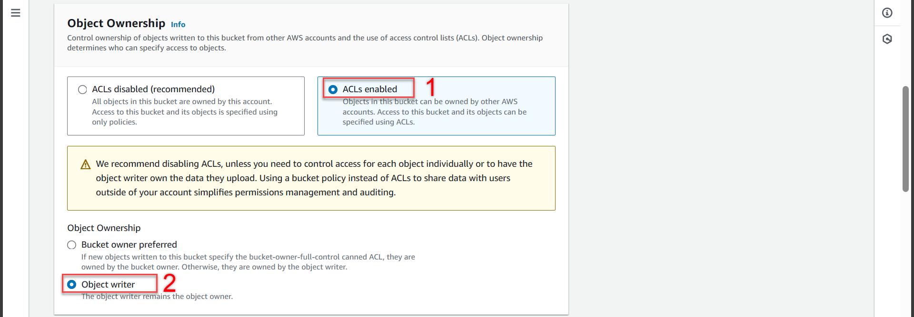This screenshot has width=914, height=317.
Task: Click the Object Ownership sub-label above the options
Action: point(104,228)
